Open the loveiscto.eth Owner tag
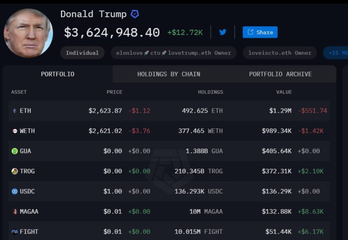This screenshot has width=348, height=240. tap(279, 53)
